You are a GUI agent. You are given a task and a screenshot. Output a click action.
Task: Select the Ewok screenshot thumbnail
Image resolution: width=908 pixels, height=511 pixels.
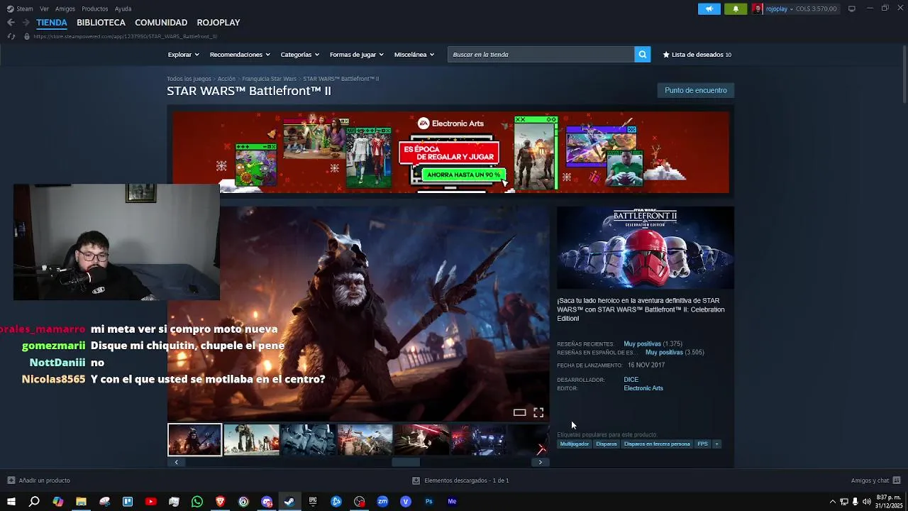click(x=195, y=440)
